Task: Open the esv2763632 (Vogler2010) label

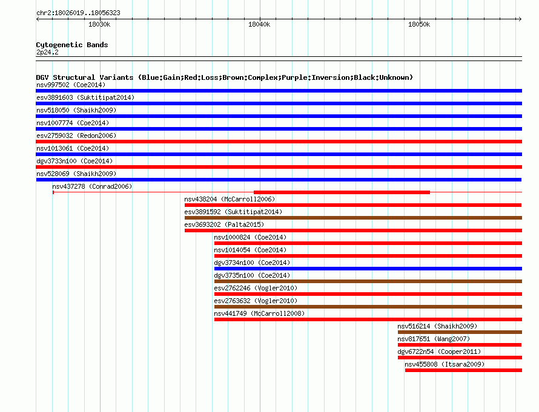Action: click(x=256, y=301)
